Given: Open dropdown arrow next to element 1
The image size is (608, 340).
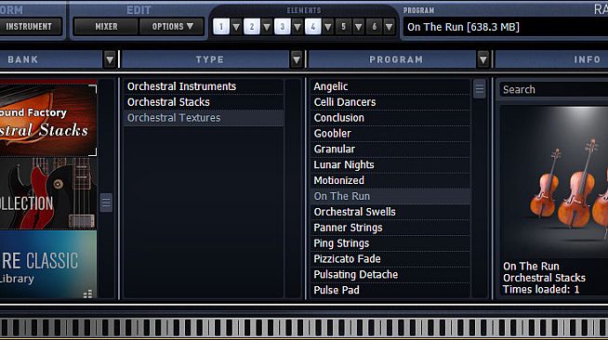Looking at the screenshot, I should (236, 27).
